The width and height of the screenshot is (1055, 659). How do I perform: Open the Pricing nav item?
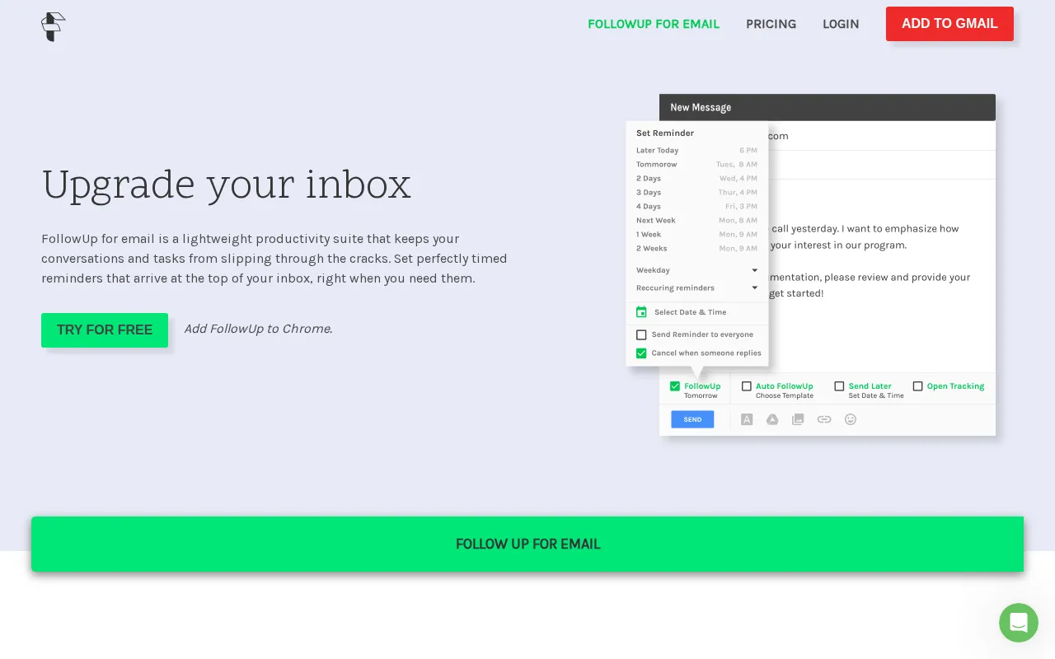point(771,24)
